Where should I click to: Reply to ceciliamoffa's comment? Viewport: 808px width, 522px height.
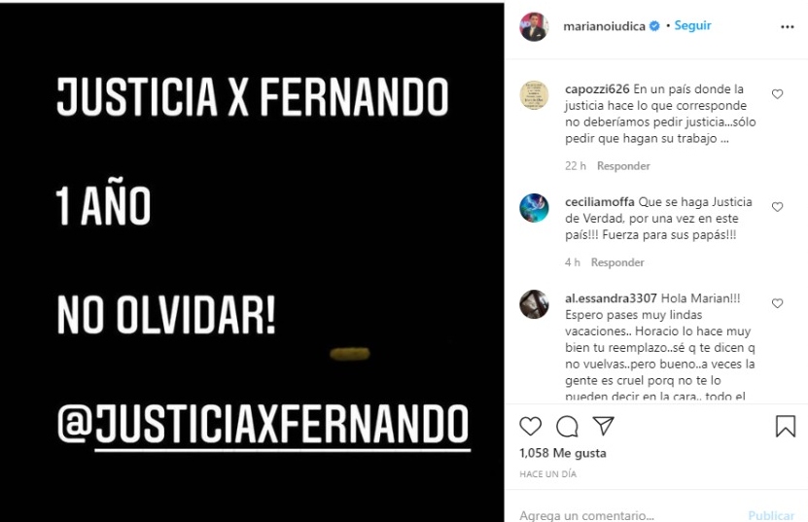point(617,262)
